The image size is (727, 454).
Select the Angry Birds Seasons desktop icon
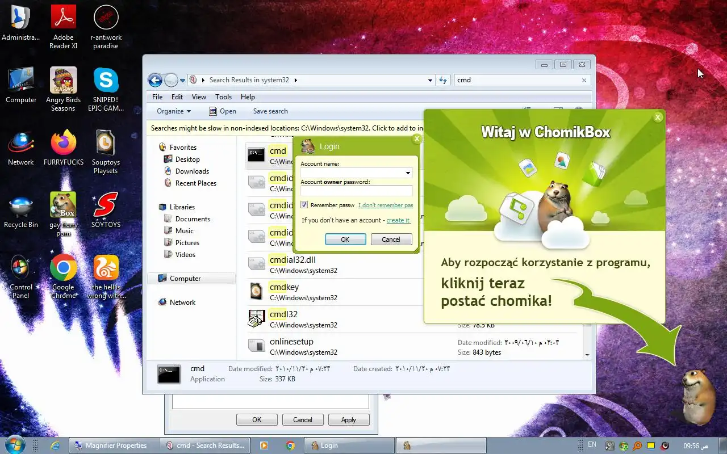(63, 89)
